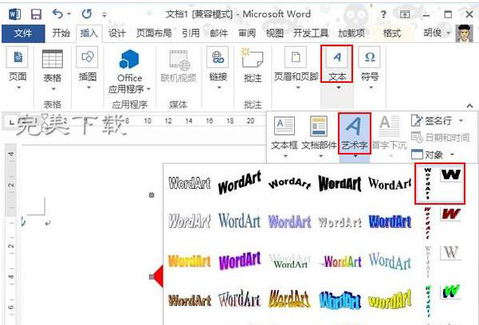The image size is (479, 325).
Task: Click the 签名行 Signature Line button
Action: [431, 121]
